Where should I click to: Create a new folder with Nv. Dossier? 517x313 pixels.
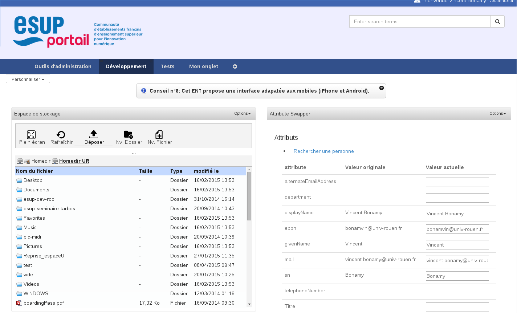click(x=129, y=135)
